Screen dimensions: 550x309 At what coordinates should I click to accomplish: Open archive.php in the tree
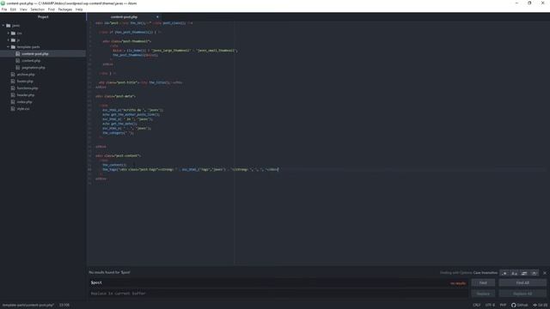(26, 75)
